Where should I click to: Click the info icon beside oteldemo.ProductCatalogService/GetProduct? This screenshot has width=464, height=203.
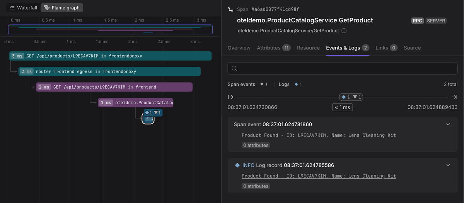coord(344,30)
